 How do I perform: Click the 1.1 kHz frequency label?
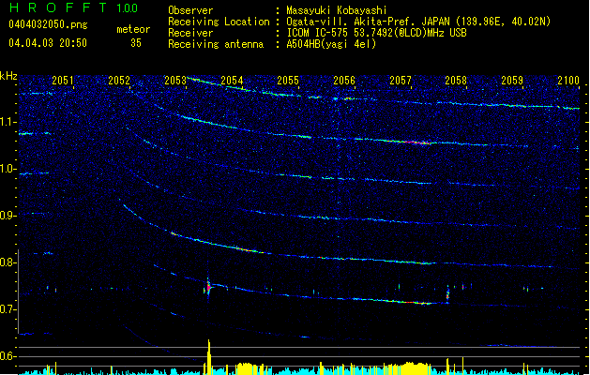8,122
